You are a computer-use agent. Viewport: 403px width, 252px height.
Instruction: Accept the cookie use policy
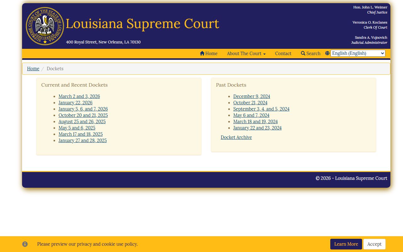click(x=374, y=244)
